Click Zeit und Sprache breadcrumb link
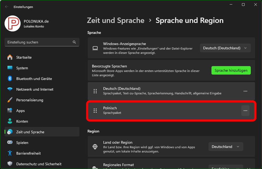Image resolution: width=262 pixels, height=169 pixels. tap(116, 20)
